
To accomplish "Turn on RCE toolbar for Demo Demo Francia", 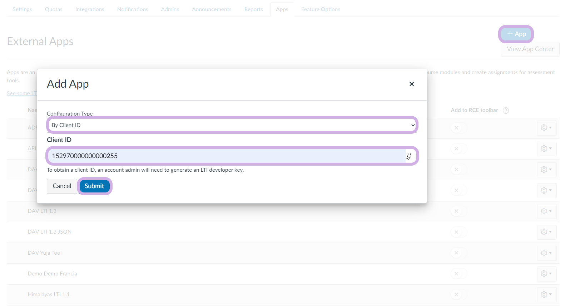I will coord(459,274).
